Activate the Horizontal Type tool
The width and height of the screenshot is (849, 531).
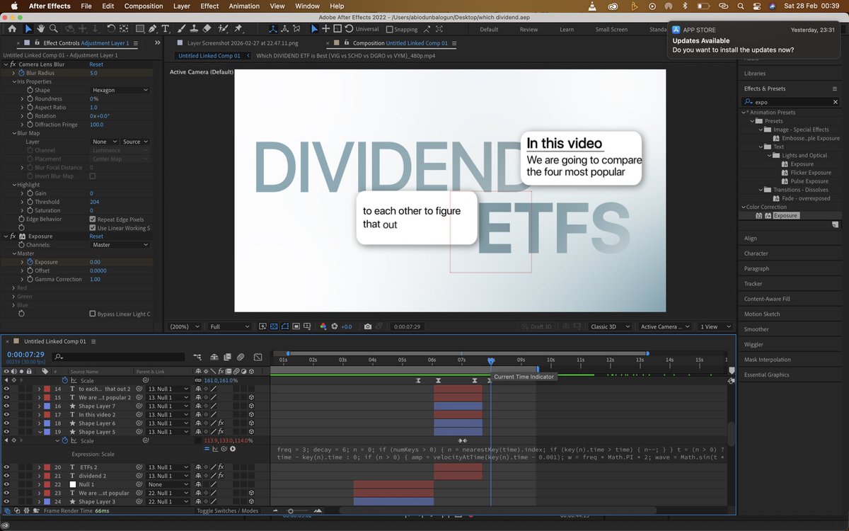coord(165,29)
